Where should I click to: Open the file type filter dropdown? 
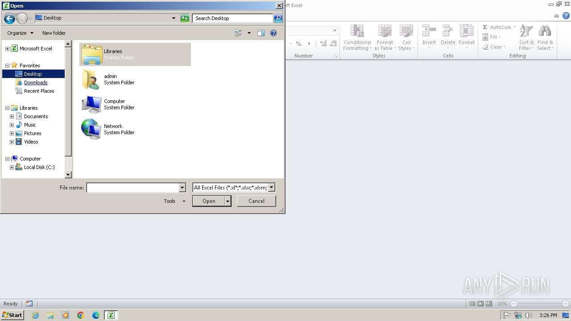pyautogui.click(x=271, y=188)
